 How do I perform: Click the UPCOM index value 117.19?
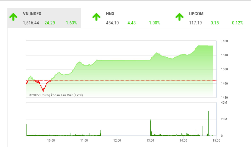(x=195, y=23)
